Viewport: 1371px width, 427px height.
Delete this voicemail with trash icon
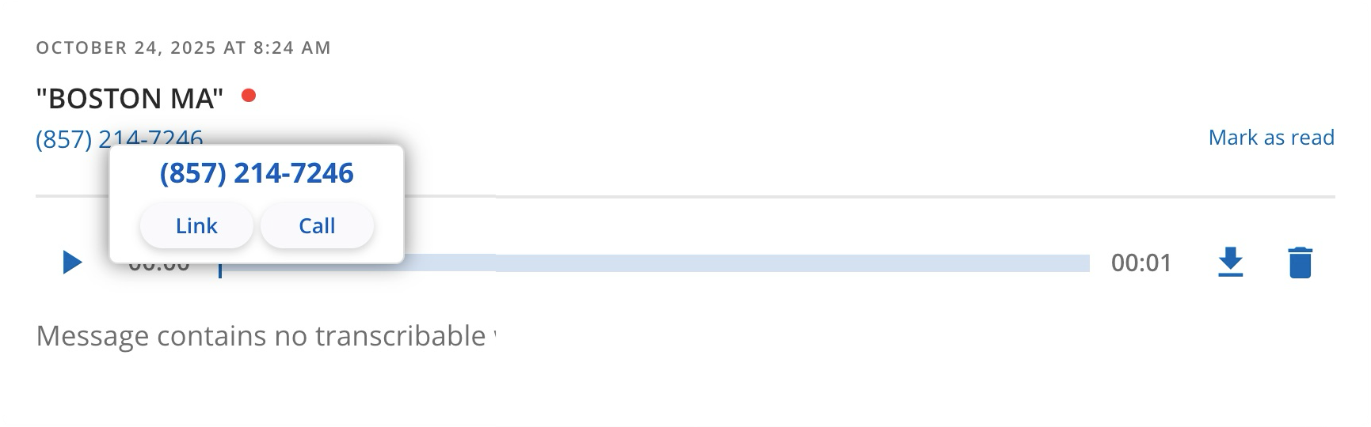pyautogui.click(x=1300, y=263)
